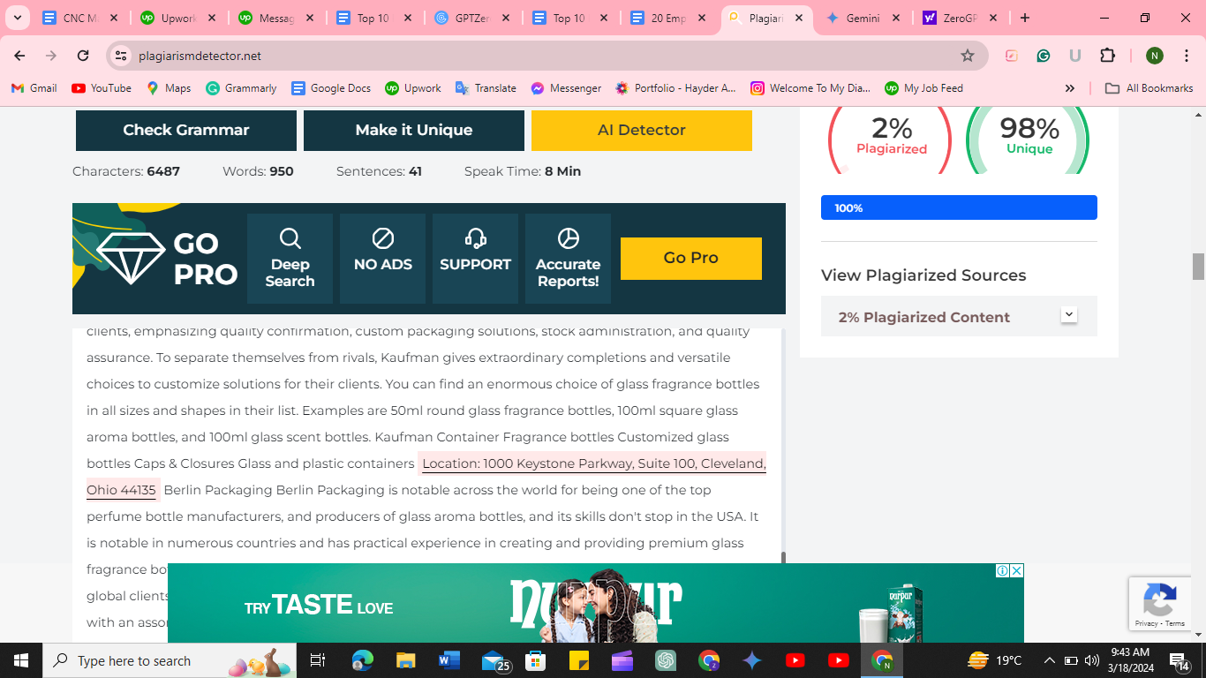1206x678 pixels.
Task: Open Sticky Notes from taskbar
Action: click(x=579, y=660)
